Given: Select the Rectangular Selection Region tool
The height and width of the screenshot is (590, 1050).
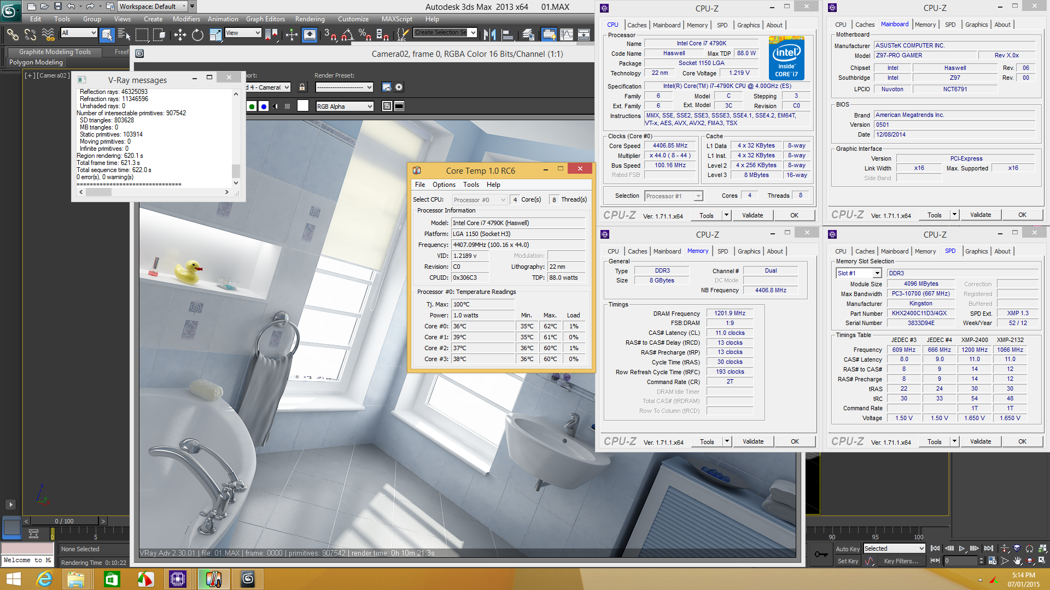Looking at the screenshot, I should 142,35.
